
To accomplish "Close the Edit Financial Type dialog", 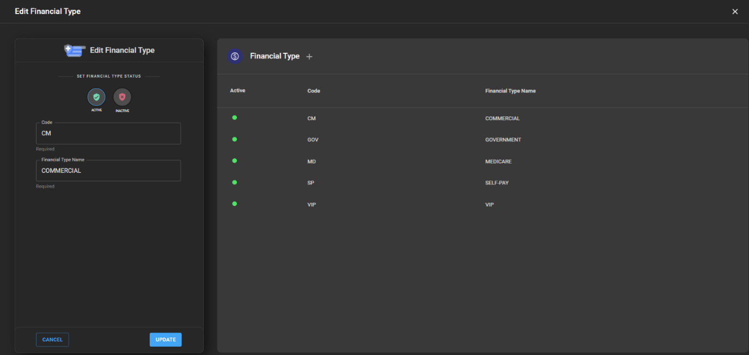I will pyautogui.click(x=735, y=11).
